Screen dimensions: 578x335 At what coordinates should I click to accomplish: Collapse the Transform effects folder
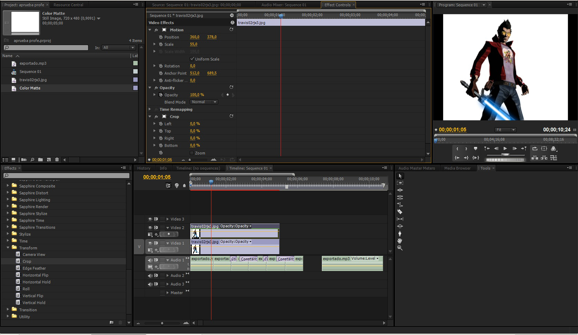pos(8,248)
